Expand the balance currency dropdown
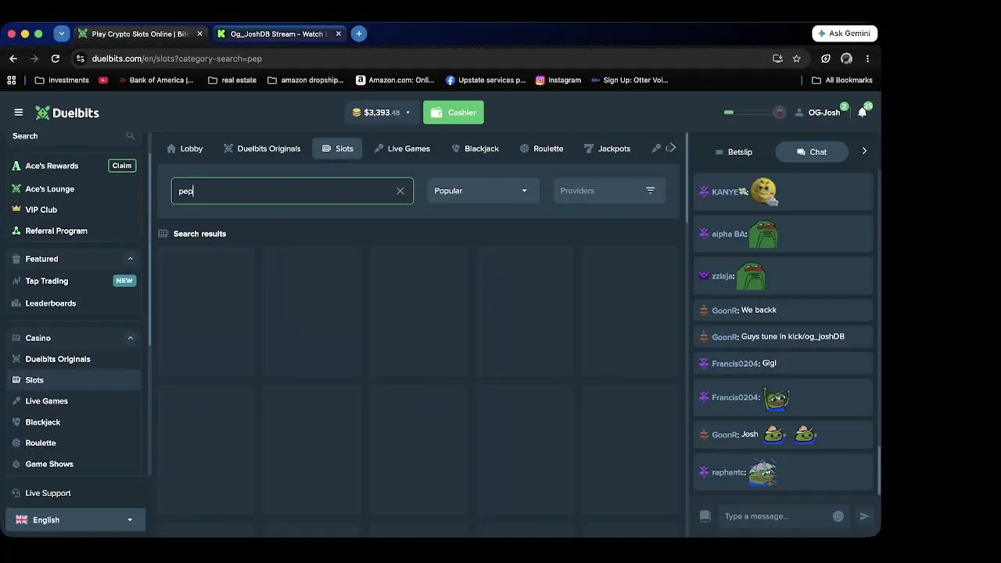 tap(407, 113)
